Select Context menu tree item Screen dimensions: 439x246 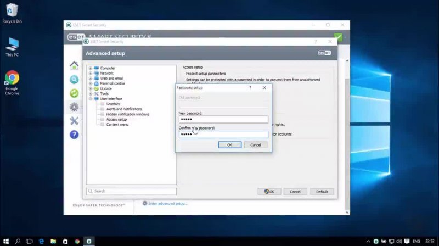(117, 125)
